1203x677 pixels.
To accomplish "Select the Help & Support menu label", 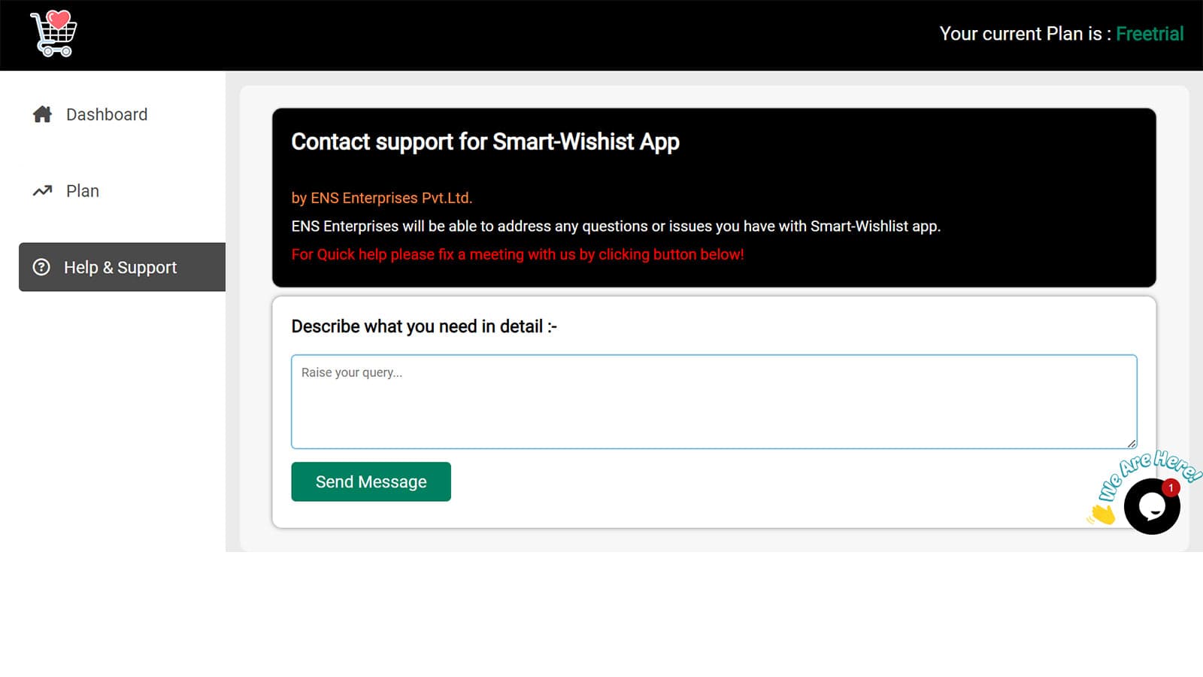I will tap(120, 268).
